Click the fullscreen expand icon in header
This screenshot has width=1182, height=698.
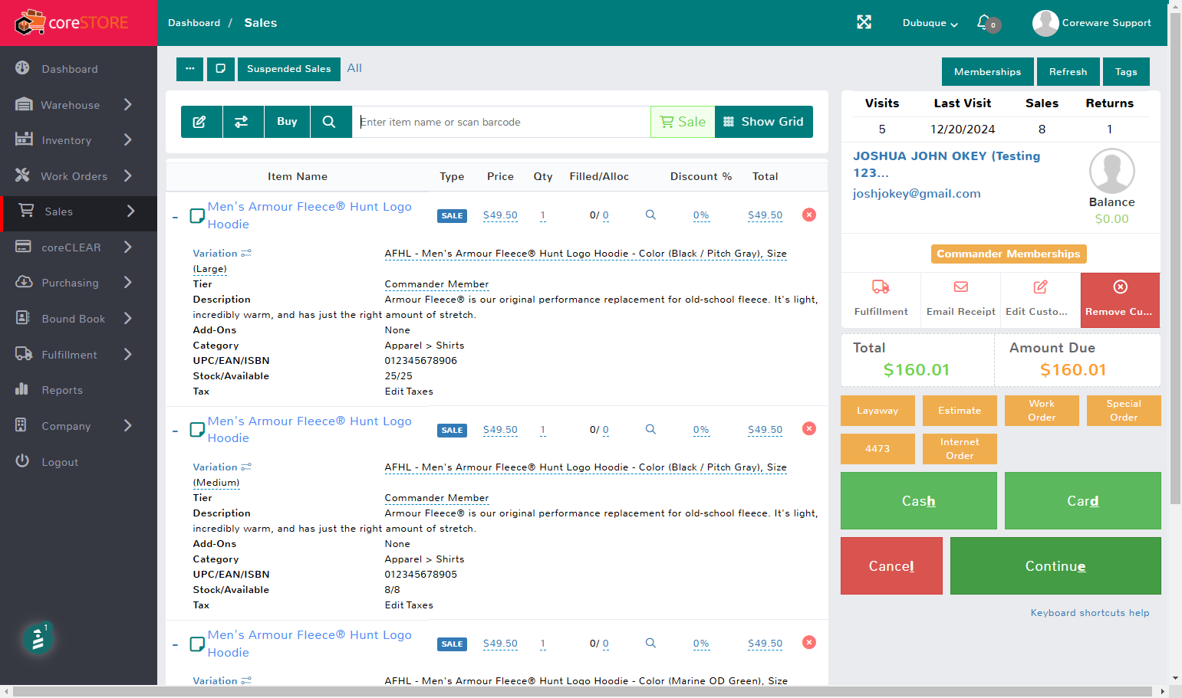coord(864,22)
